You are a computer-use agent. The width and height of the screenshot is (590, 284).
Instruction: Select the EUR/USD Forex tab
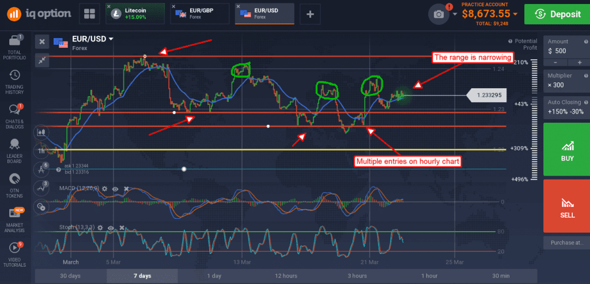(264, 14)
